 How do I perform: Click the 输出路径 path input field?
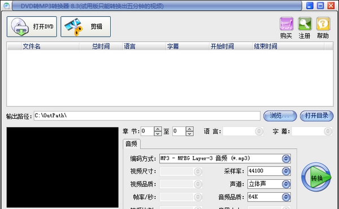coord(147,115)
